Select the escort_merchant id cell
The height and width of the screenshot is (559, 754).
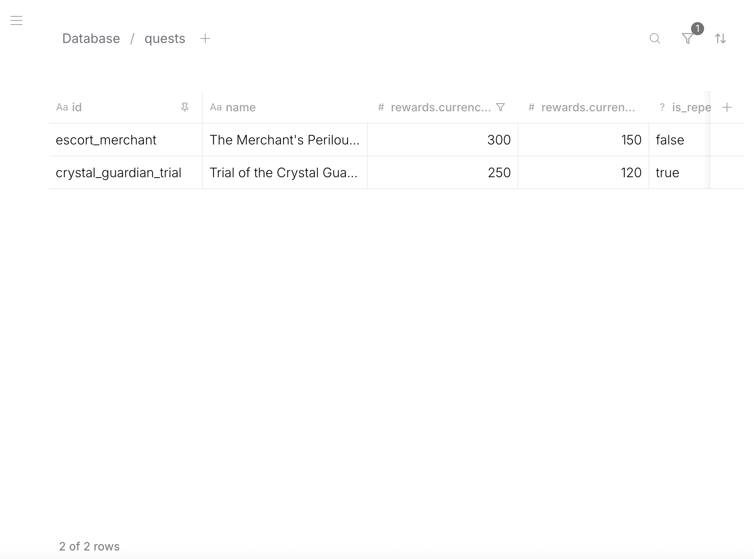click(x=106, y=140)
